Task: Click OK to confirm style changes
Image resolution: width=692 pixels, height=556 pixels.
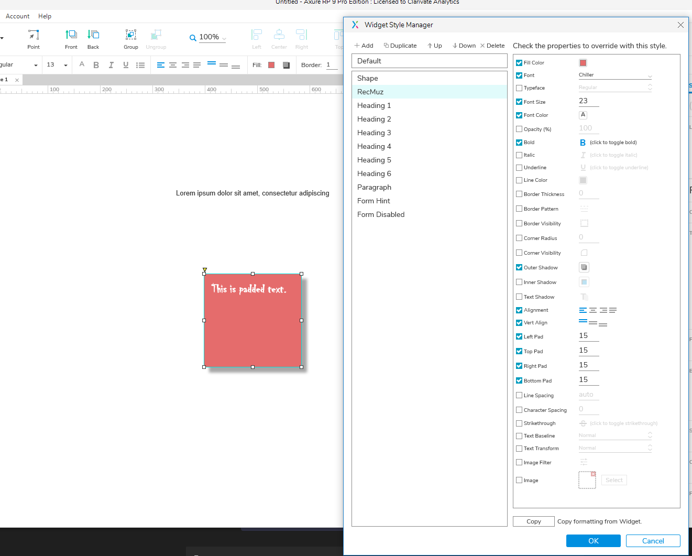Action: tap(593, 541)
